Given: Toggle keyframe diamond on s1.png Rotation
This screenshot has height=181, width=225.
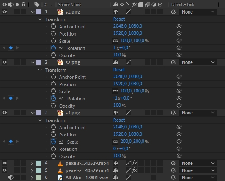Looking at the screenshot, I should (11, 48).
